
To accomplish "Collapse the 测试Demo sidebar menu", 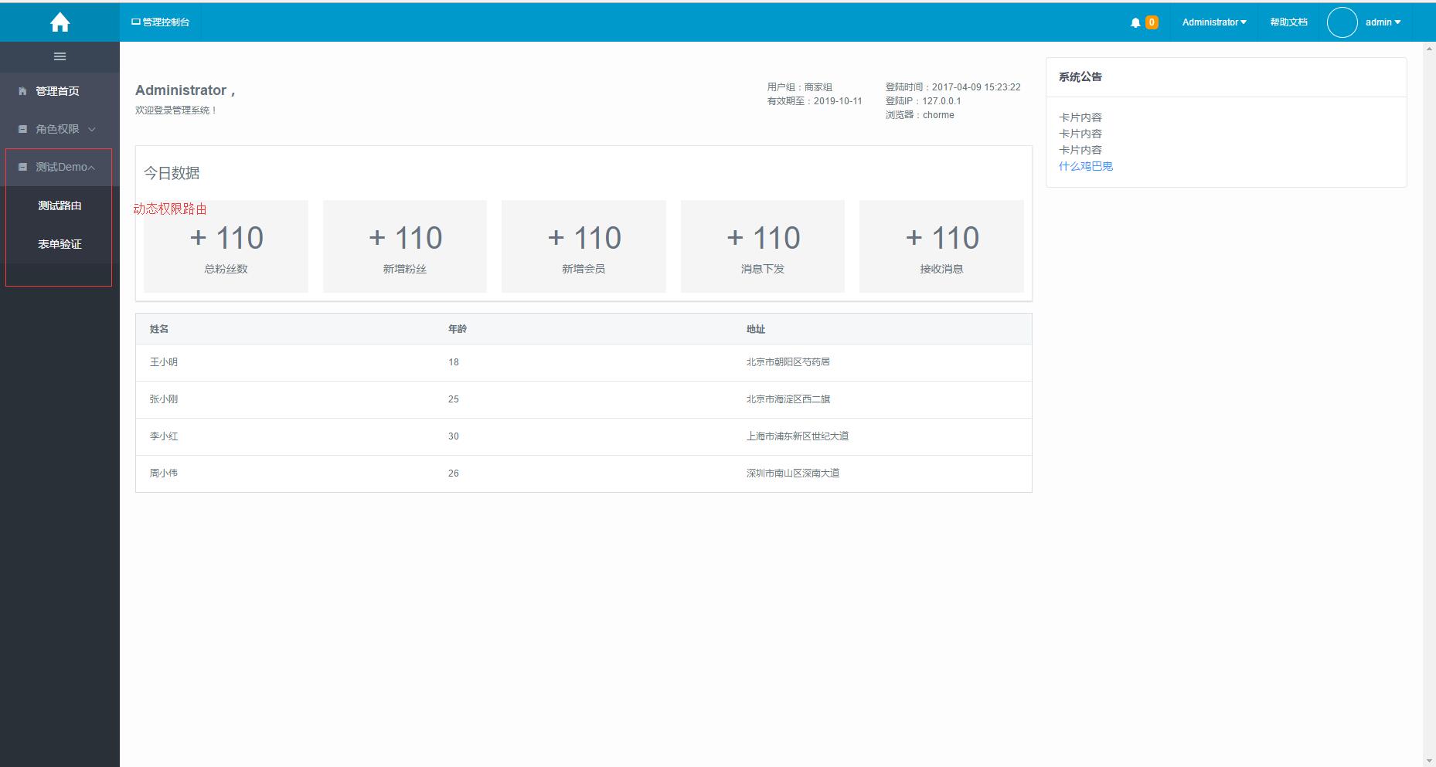I will (x=60, y=167).
